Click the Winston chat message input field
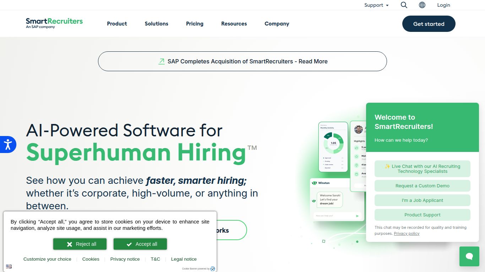This screenshot has width=485, height=272. point(333,215)
